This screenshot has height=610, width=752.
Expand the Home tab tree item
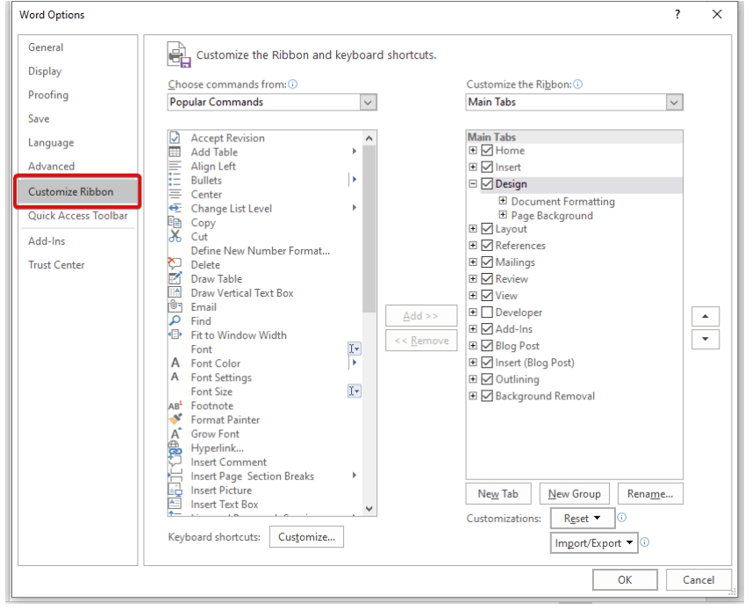pyautogui.click(x=471, y=150)
